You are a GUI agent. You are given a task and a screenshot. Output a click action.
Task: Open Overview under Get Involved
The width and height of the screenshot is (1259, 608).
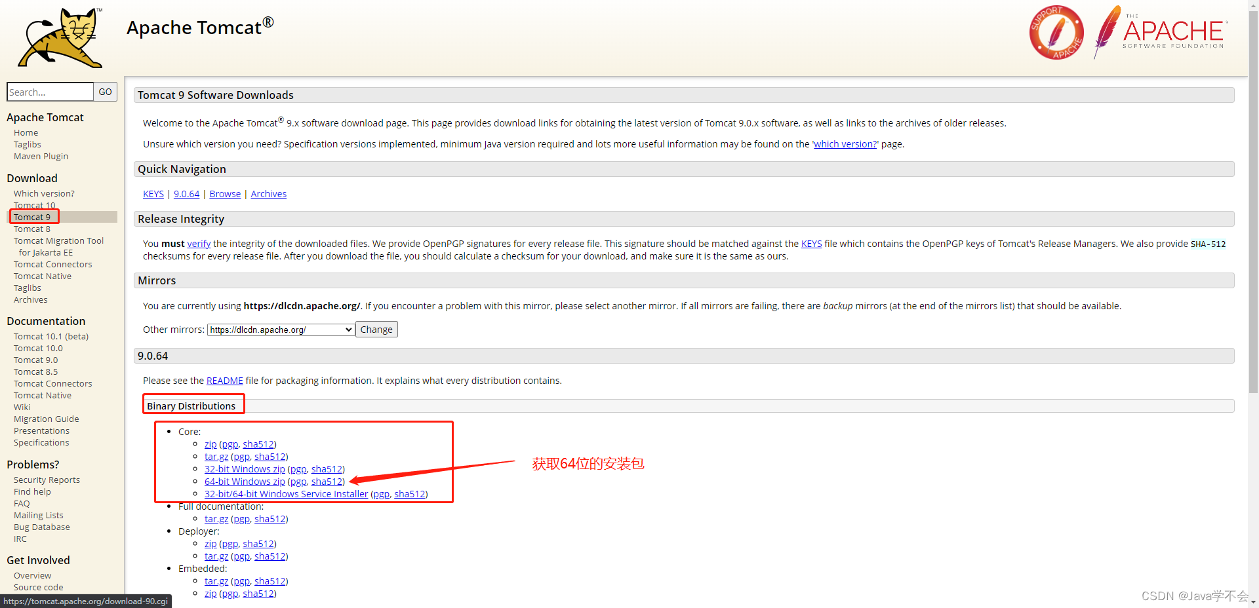point(32,575)
